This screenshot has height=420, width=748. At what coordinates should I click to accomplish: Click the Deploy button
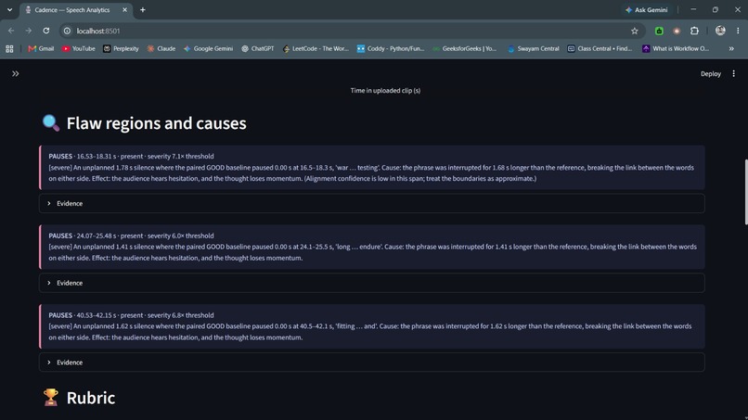click(x=710, y=74)
